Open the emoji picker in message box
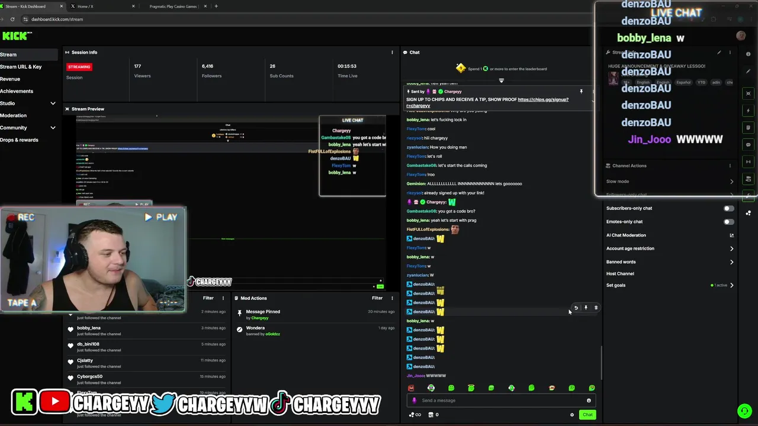The width and height of the screenshot is (758, 426). (589, 401)
